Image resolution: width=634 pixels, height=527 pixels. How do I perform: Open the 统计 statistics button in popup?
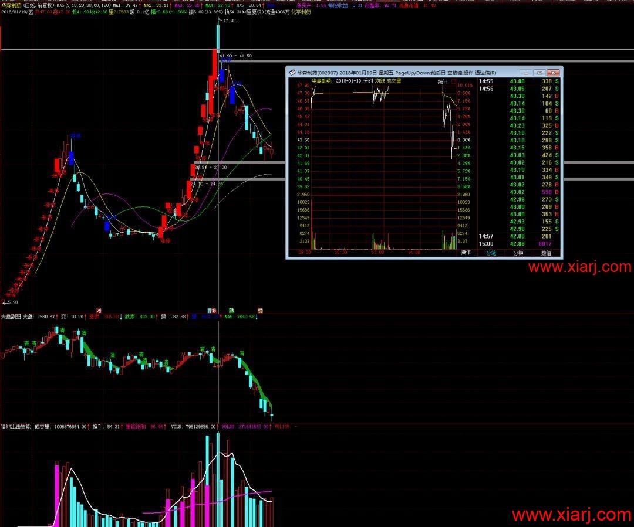pos(443,81)
